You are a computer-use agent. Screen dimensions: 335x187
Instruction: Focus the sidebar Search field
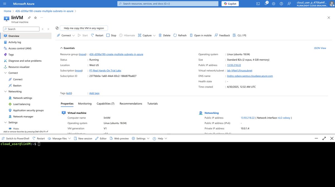click(x=21, y=29)
